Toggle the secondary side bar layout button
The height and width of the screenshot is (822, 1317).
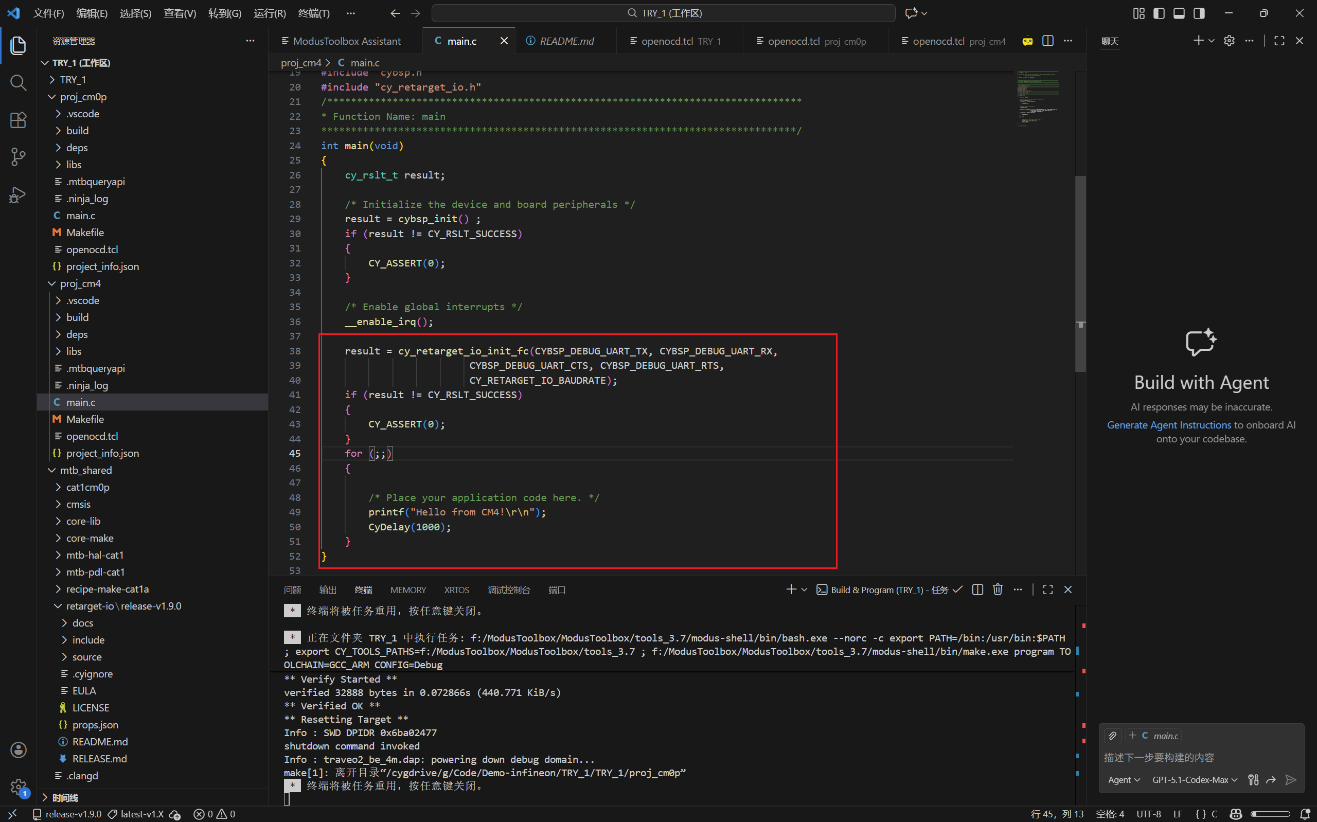pyautogui.click(x=1199, y=13)
